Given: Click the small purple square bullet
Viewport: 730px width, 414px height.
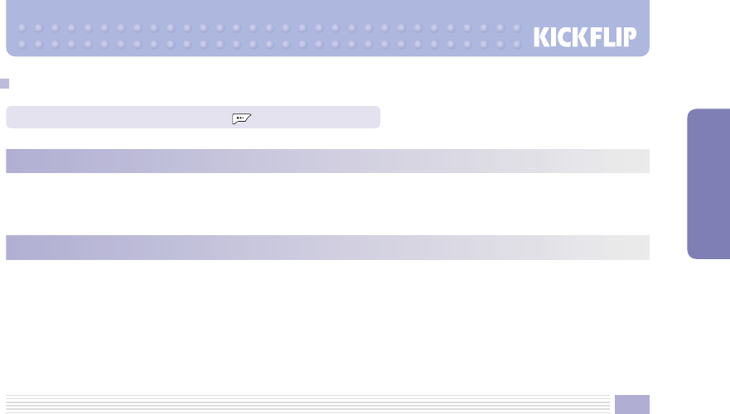Looking at the screenshot, I should 5,84.
